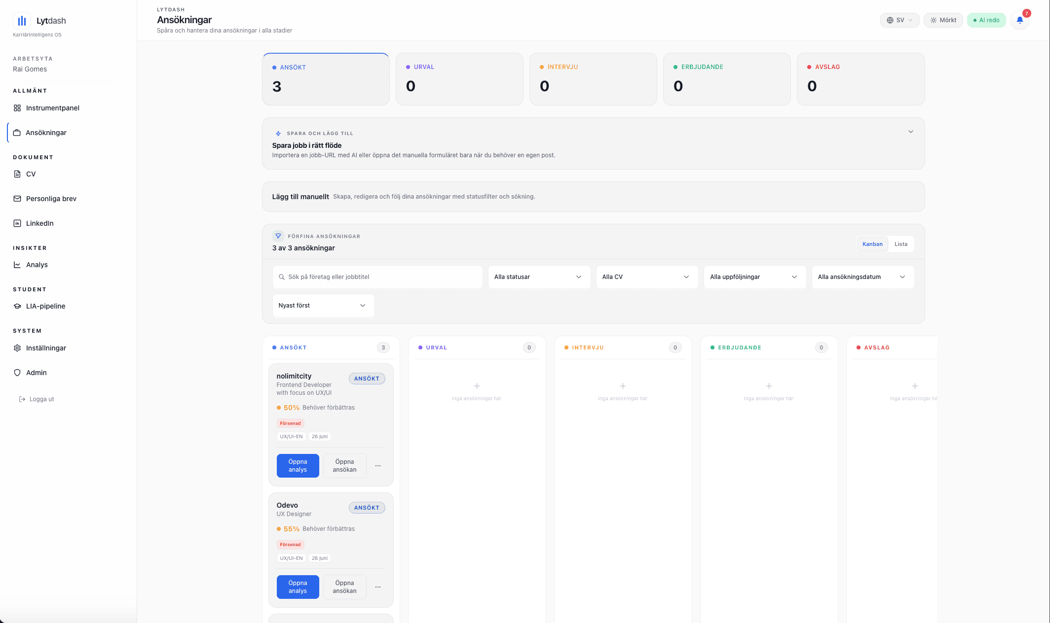Viewport: 1050px width, 623px height.
Task: Click the LinkedIn icon in sidebar
Action: pos(17,223)
